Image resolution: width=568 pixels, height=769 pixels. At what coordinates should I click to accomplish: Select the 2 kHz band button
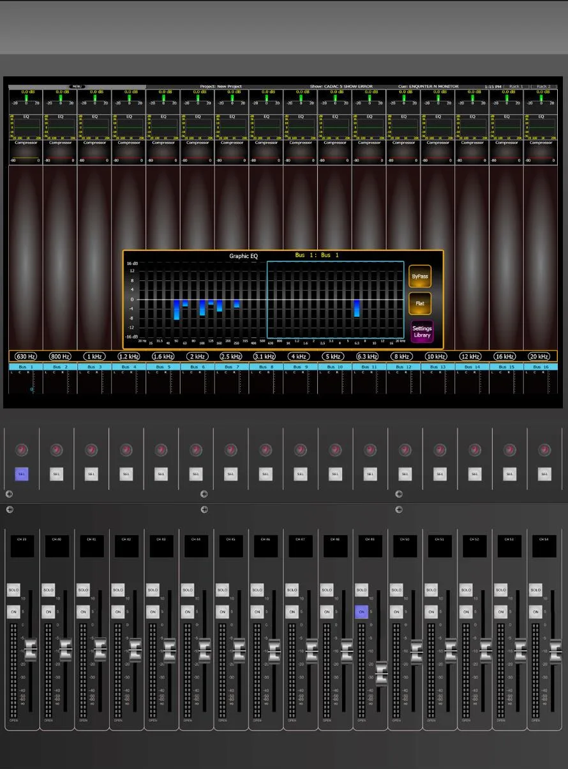click(197, 356)
